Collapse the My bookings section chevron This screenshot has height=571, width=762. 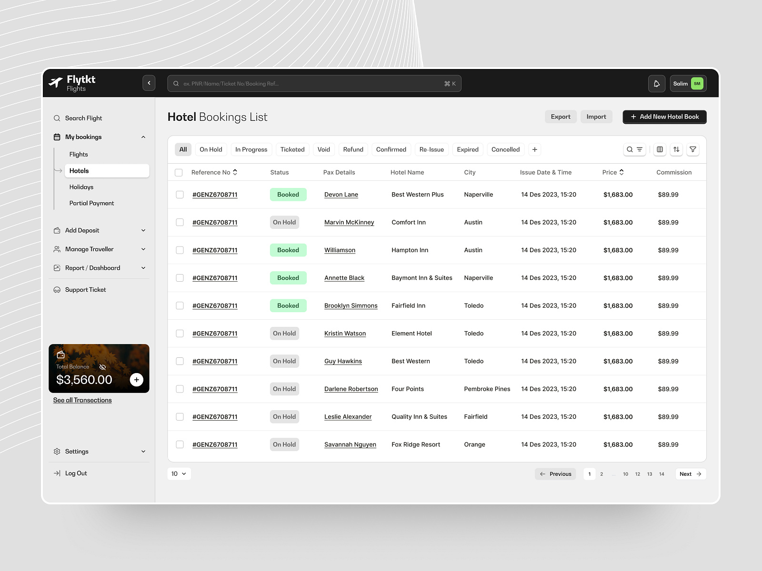pos(143,137)
